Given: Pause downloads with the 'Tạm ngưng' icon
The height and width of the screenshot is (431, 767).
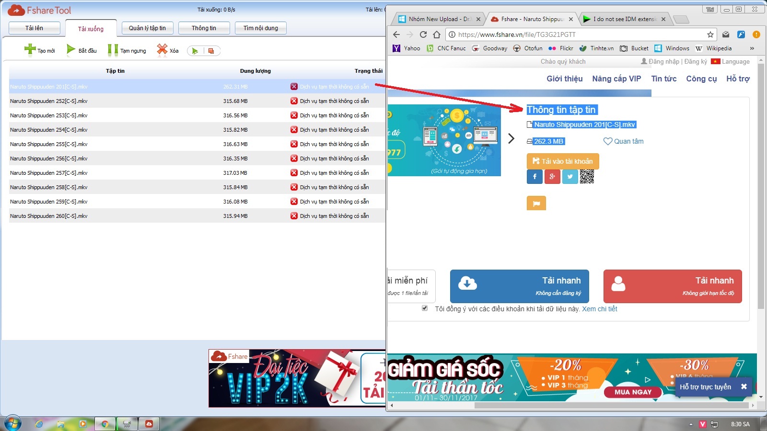Looking at the screenshot, I should tap(113, 50).
